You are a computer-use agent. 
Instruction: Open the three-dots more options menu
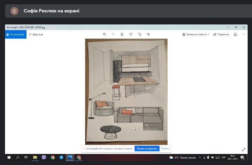[244, 34]
